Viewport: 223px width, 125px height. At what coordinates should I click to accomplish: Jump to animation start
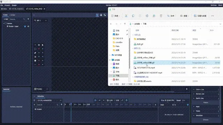pos(100,100)
